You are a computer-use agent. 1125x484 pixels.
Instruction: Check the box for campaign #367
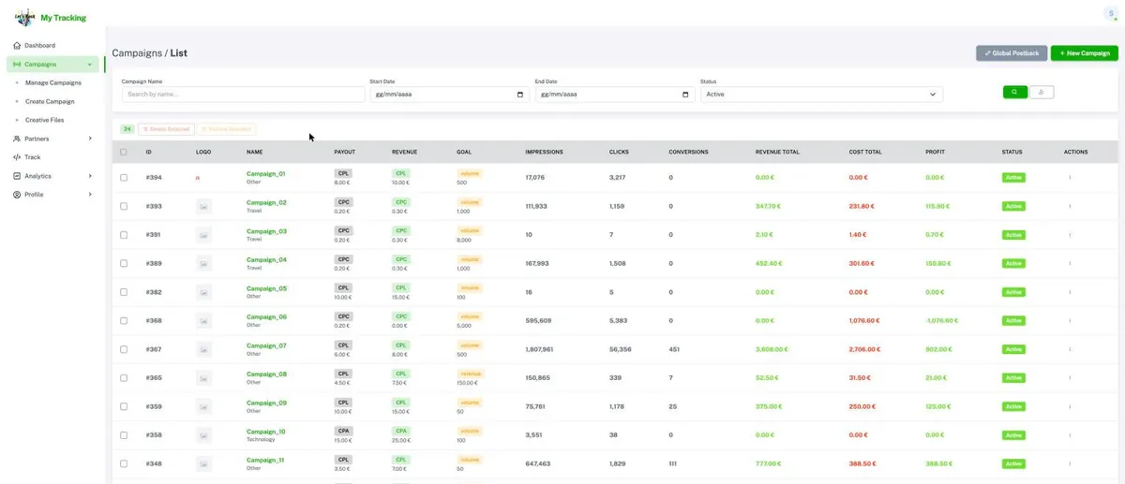click(x=124, y=349)
